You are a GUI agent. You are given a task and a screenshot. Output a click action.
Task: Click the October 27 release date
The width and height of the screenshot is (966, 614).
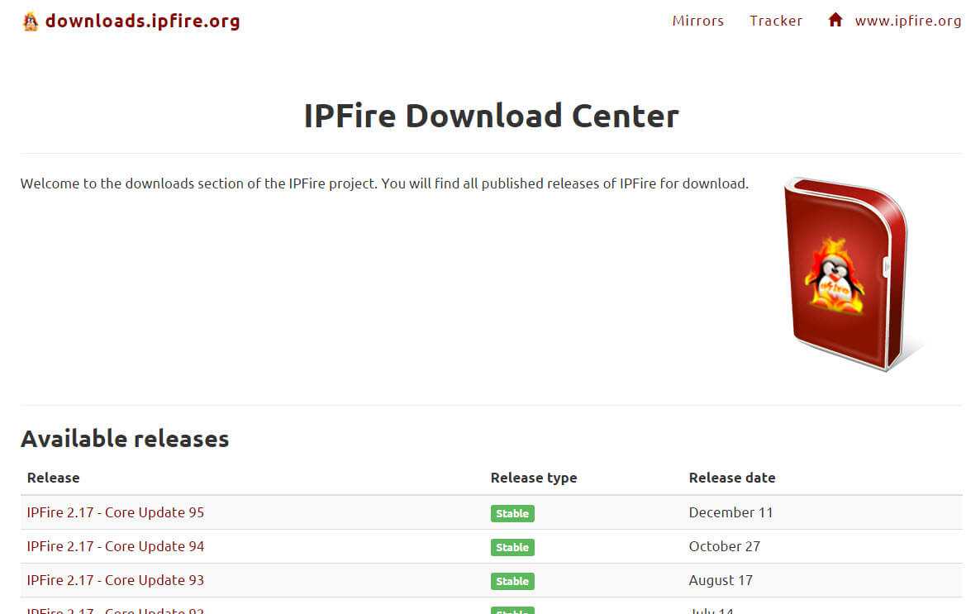(724, 546)
